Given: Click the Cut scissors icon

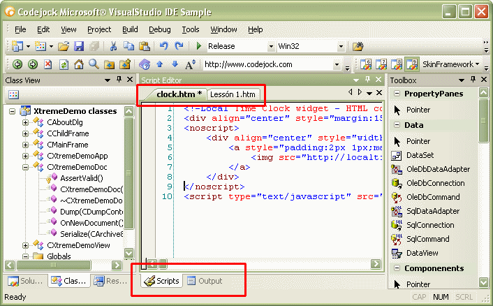Looking at the screenshot, I should (113, 47).
